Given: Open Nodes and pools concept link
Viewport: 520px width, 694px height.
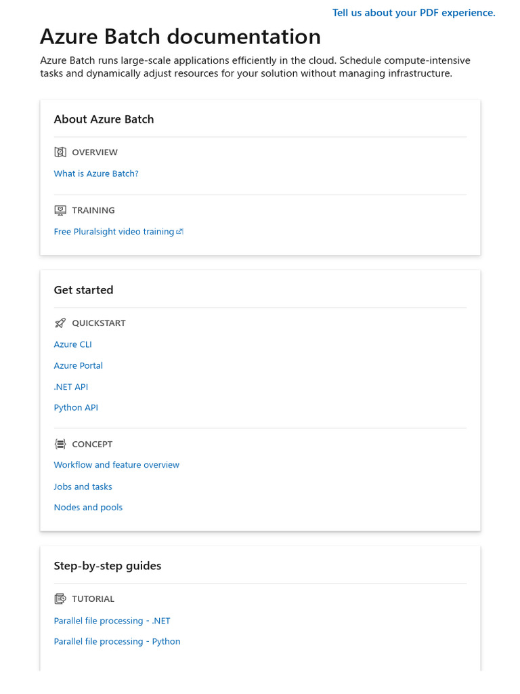Looking at the screenshot, I should pos(88,508).
